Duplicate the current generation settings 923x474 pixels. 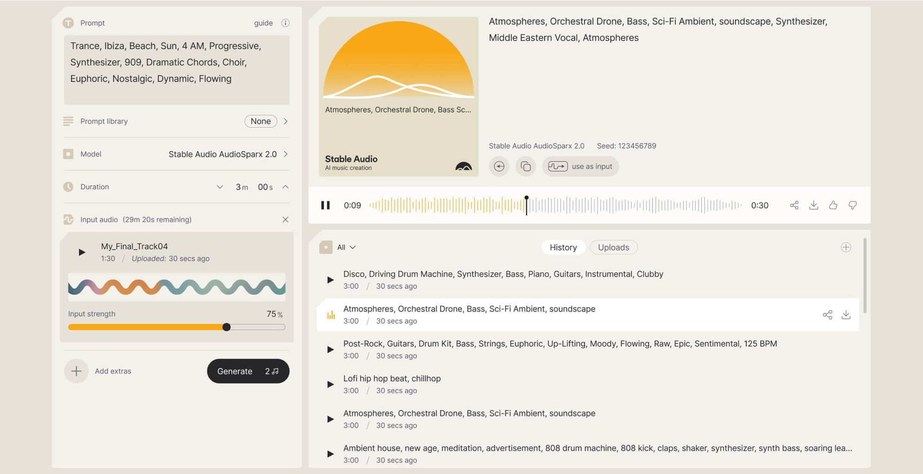(x=526, y=166)
